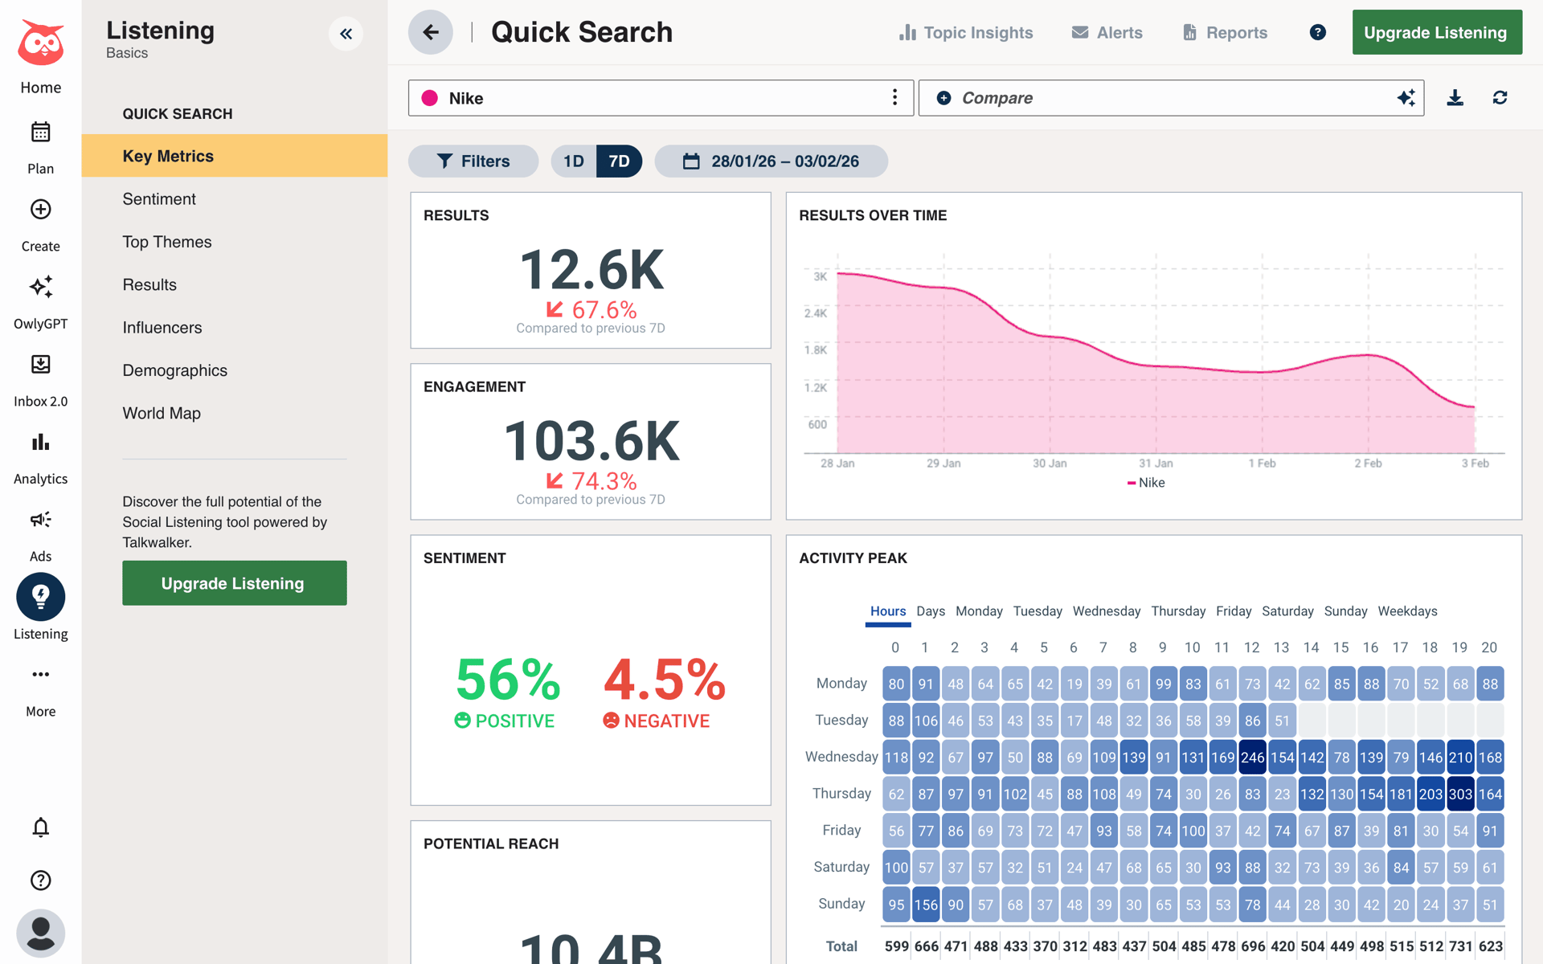
Task: Click the Hootsuite owl logo
Action: pyautogui.click(x=40, y=43)
